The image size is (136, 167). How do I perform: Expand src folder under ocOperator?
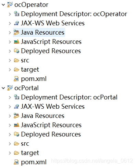10,60
